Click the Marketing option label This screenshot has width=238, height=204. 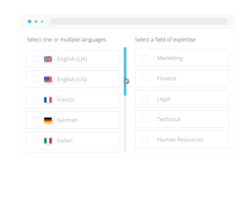pyautogui.click(x=170, y=58)
